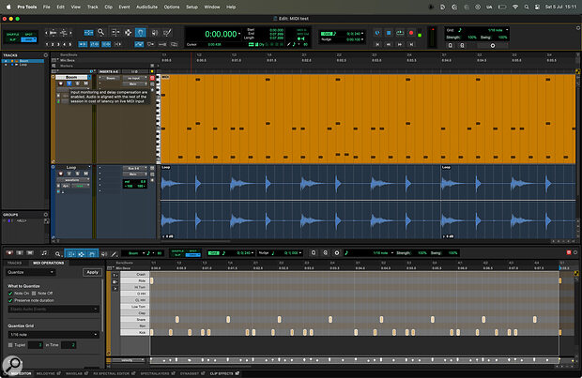Select the Trim tool in Edit toolbar
This screenshot has height=378, width=582.
[x=115, y=33]
